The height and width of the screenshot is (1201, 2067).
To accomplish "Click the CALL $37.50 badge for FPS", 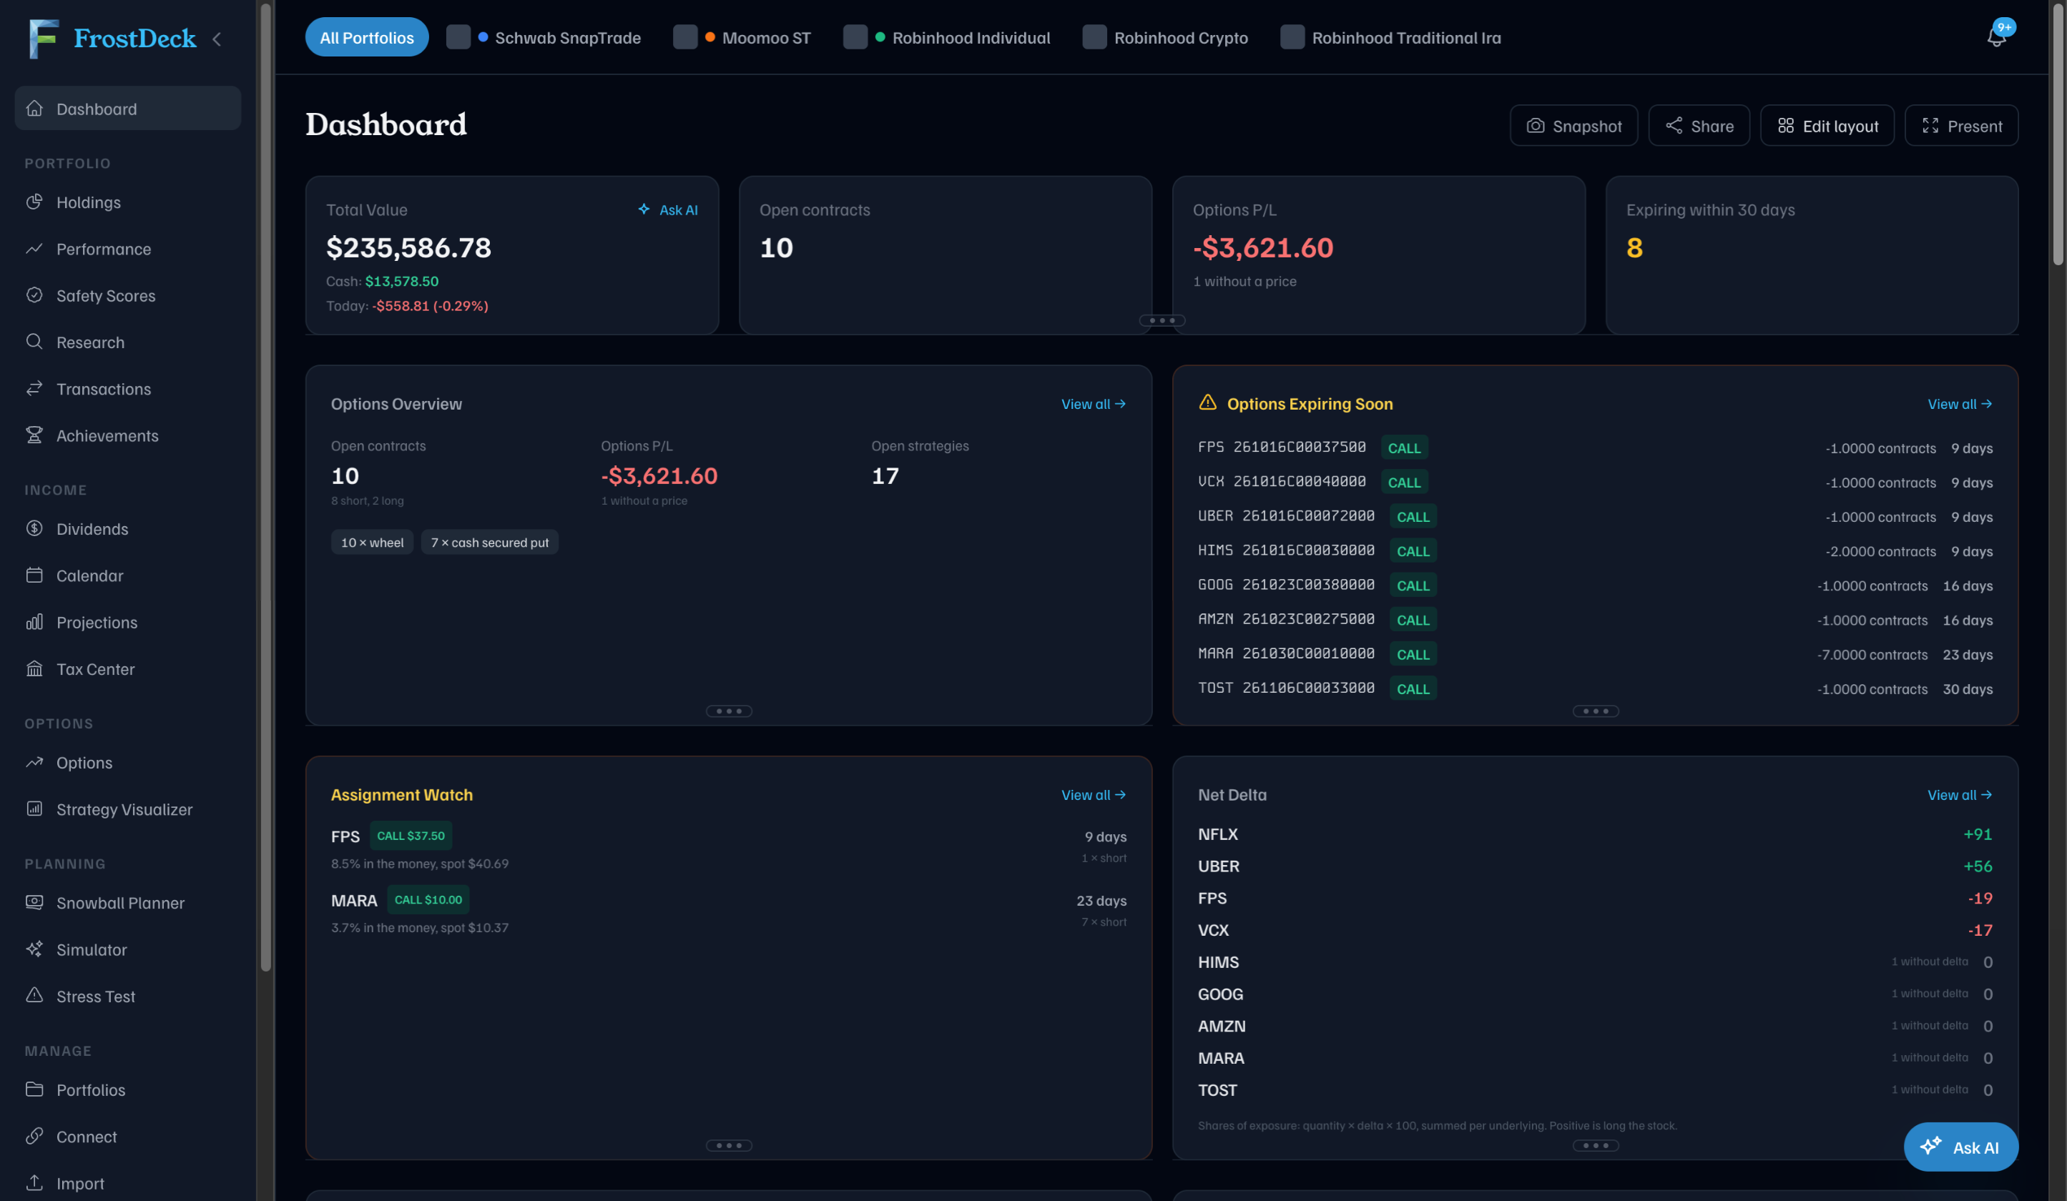I will (x=411, y=836).
